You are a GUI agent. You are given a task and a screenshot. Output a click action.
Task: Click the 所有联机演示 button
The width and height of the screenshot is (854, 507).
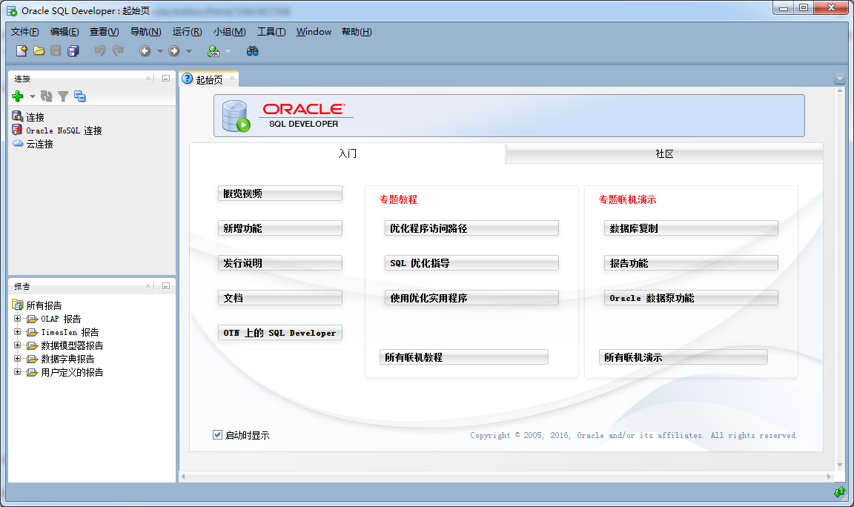(x=683, y=357)
